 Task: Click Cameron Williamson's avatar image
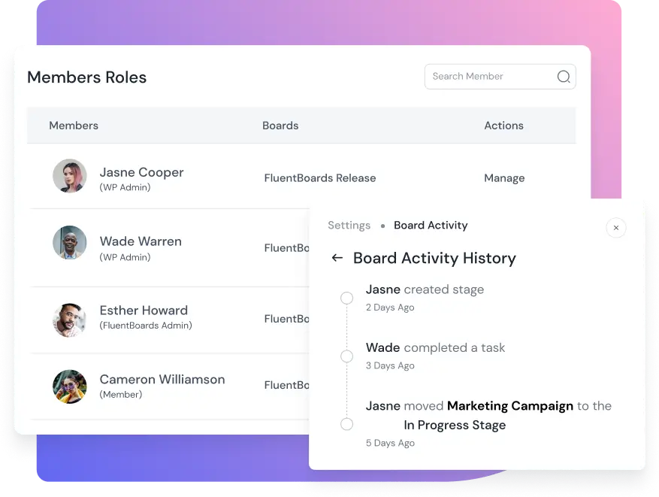(70, 386)
